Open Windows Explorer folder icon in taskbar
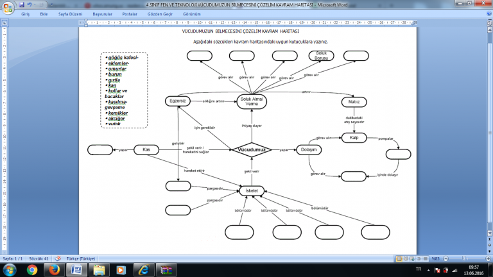493x277 pixels. pos(98,270)
